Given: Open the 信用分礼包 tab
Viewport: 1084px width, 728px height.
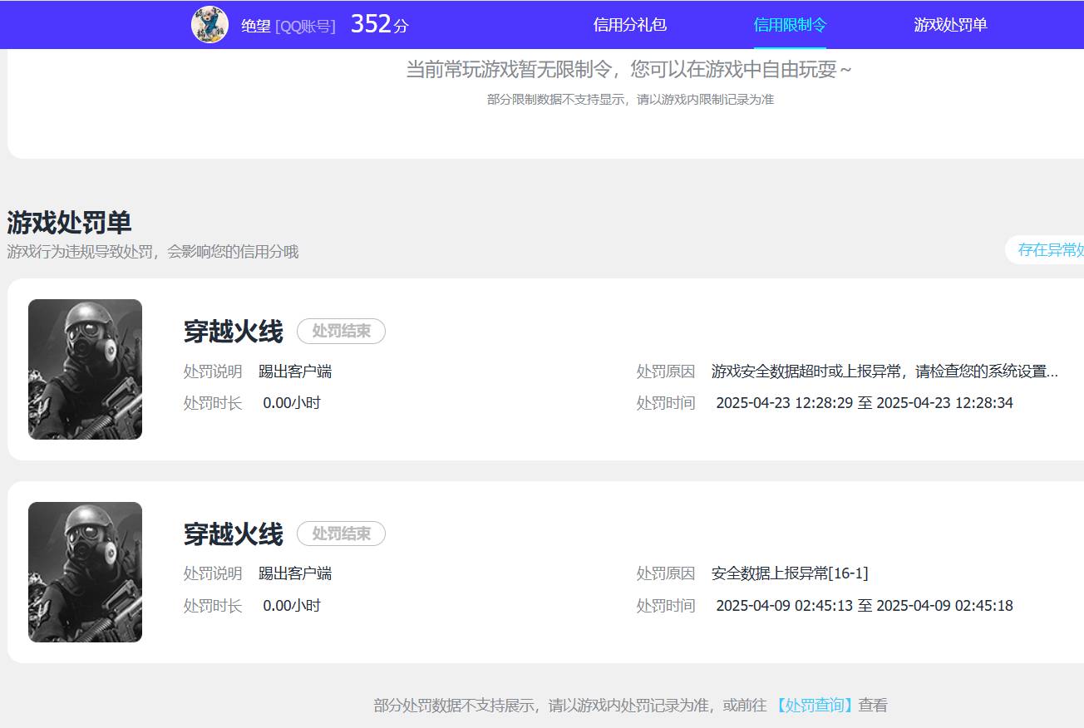Looking at the screenshot, I should pyautogui.click(x=629, y=25).
